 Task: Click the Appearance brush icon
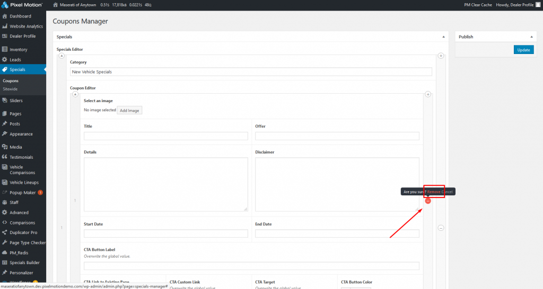pos(4,134)
